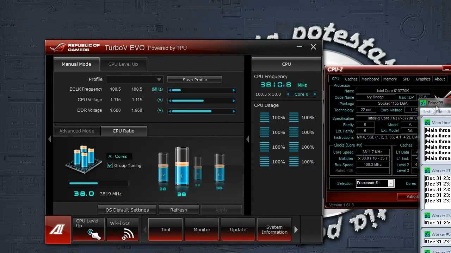Open CPU-Z Mainboard tab
Screen dimensions: 451x253
(x=370, y=79)
